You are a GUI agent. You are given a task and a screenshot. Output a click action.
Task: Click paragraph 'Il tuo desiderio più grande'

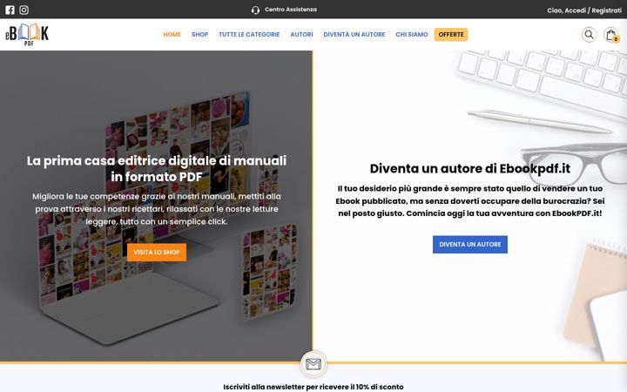tap(470, 201)
